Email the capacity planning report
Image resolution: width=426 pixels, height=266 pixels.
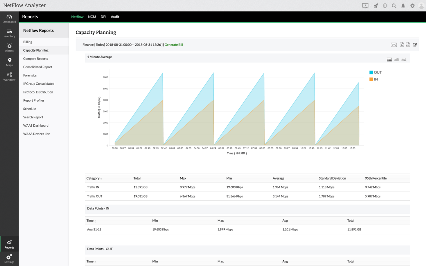[394, 45]
